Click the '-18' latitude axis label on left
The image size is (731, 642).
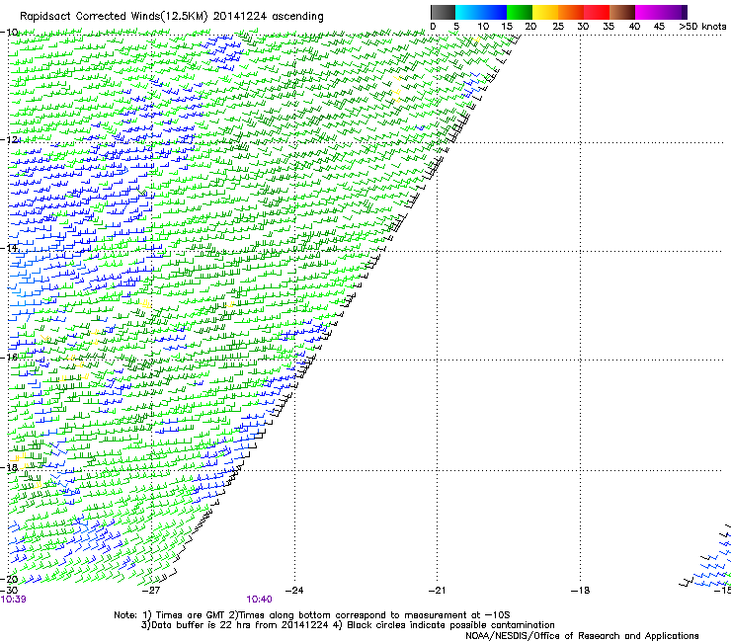click(9, 467)
